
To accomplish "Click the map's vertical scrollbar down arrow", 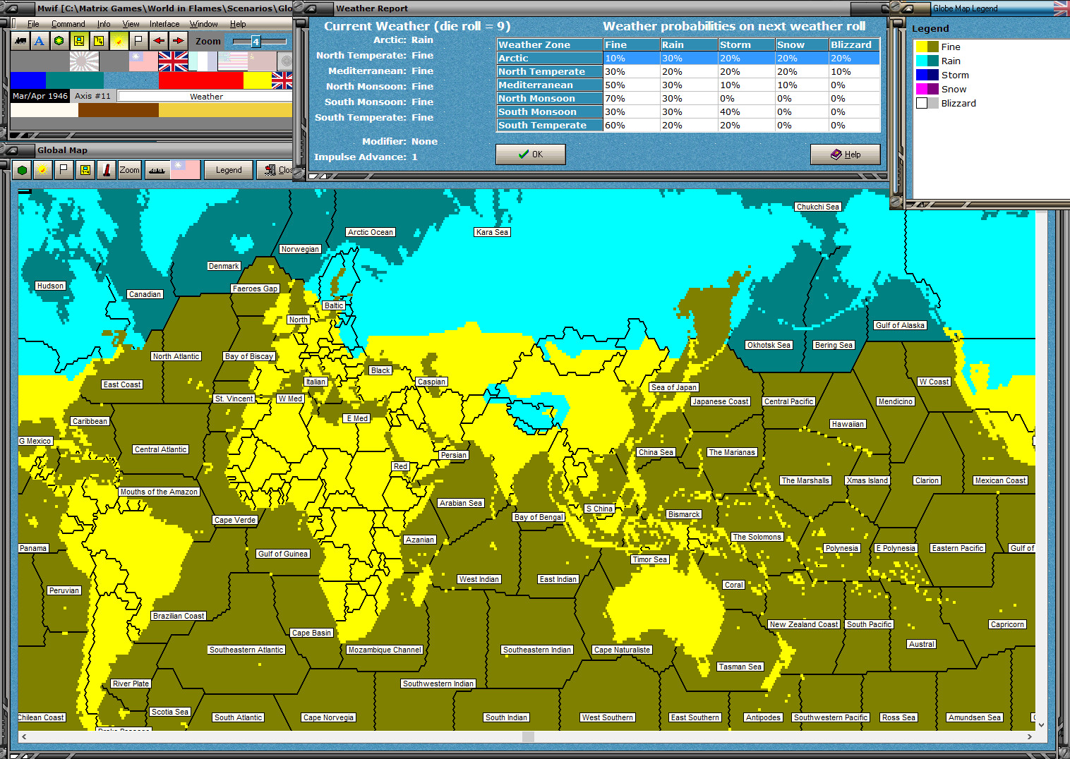I will click(1041, 724).
